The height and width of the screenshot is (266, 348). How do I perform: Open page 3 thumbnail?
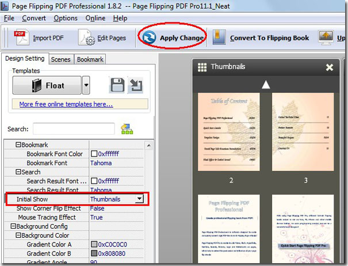[303, 132]
